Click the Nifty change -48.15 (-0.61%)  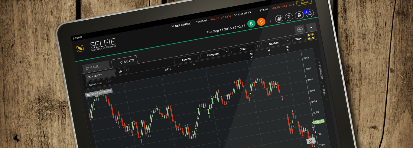point(282,6)
